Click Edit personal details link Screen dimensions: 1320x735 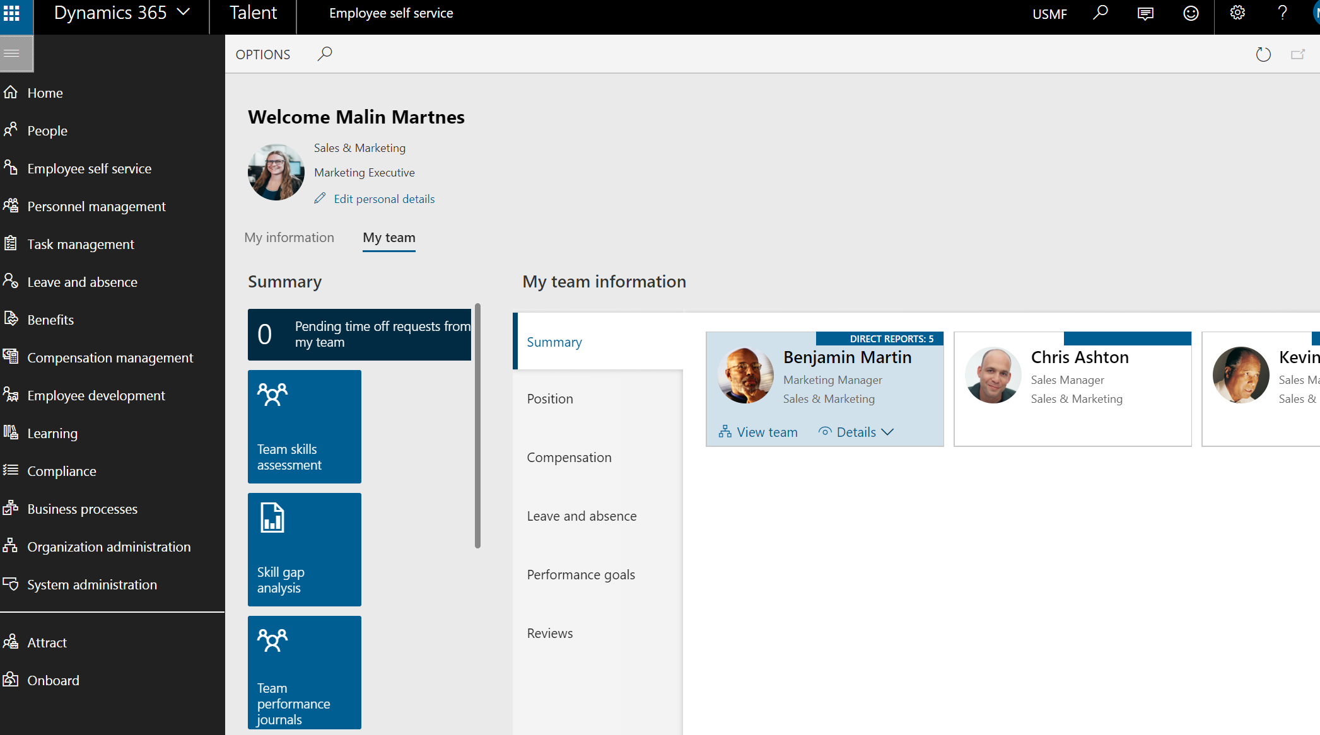point(383,199)
